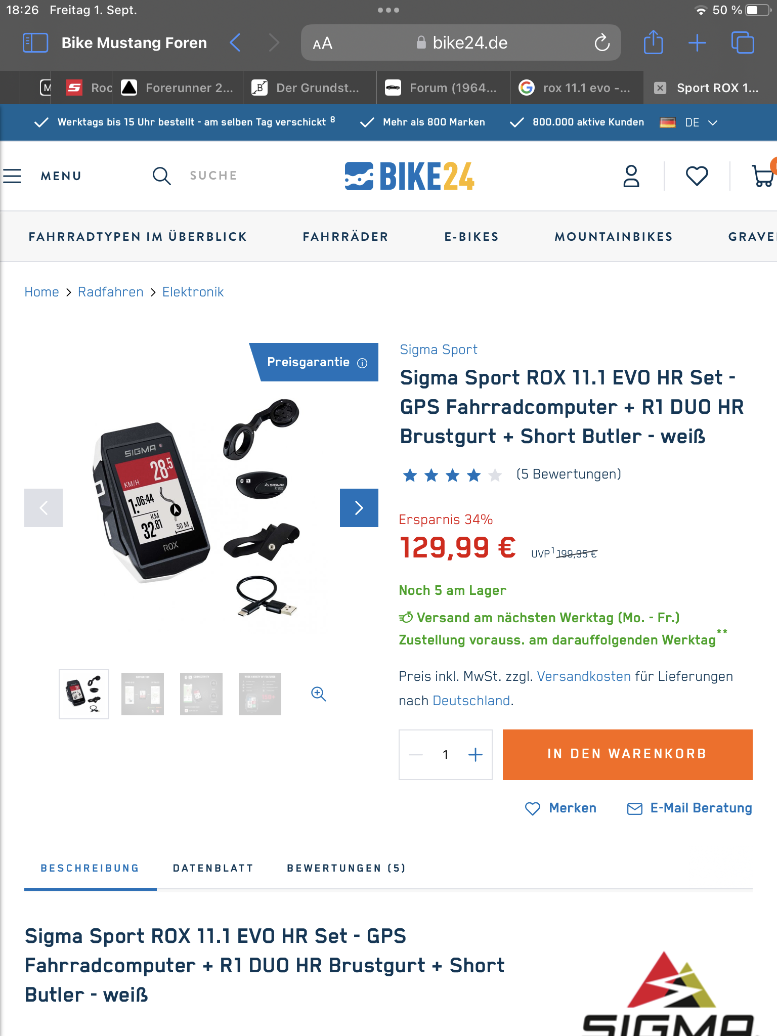Open the Safari sidebar panel icon
The height and width of the screenshot is (1036, 777).
point(35,43)
